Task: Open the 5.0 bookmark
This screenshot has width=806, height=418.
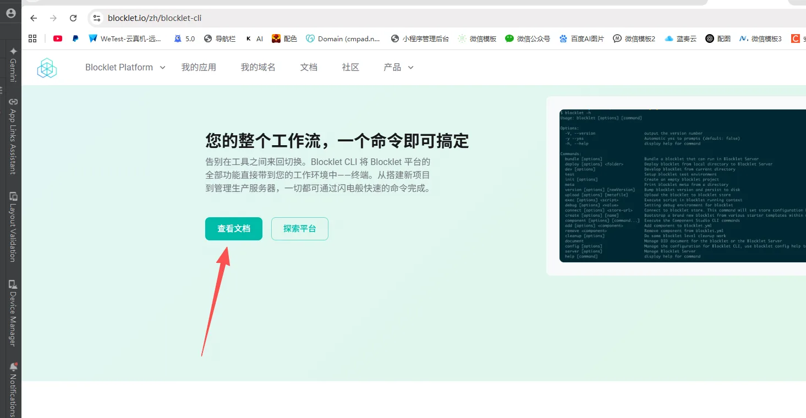Action: tap(184, 38)
